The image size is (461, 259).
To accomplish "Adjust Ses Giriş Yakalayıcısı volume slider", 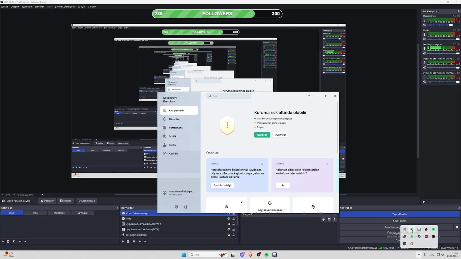I will pos(444,53).
